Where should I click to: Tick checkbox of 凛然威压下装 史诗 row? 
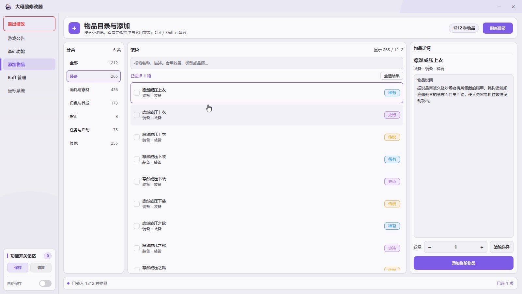pyautogui.click(x=137, y=182)
